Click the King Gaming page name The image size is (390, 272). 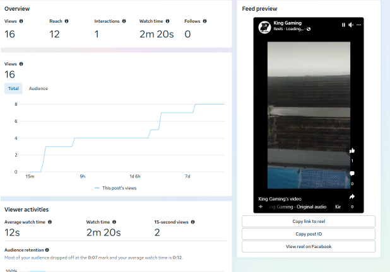pyautogui.click(x=288, y=23)
